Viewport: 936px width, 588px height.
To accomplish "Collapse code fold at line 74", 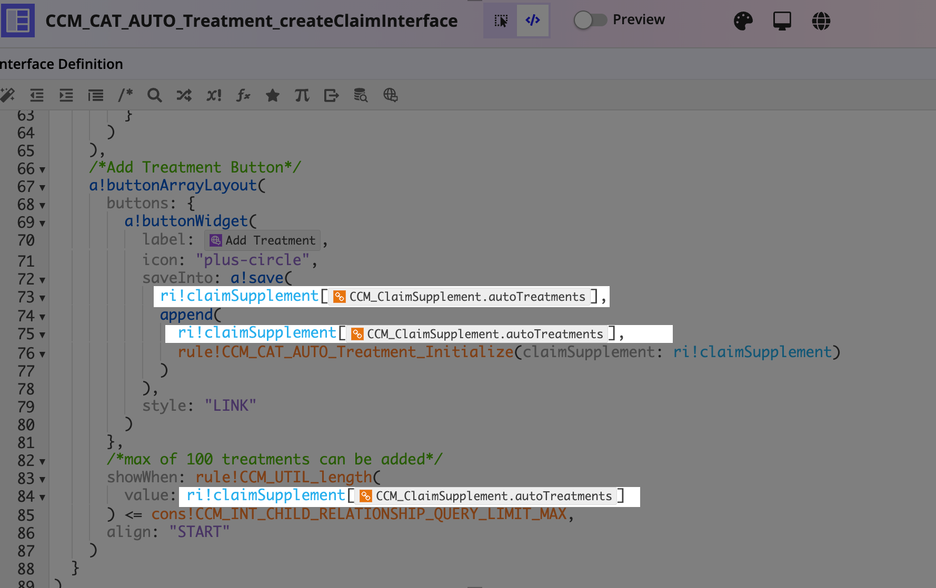I will tap(42, 317).
